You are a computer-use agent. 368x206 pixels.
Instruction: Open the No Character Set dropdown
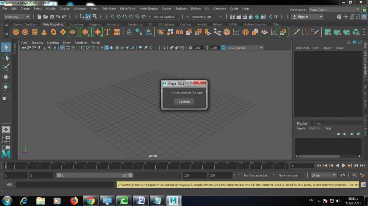point(256,175)
